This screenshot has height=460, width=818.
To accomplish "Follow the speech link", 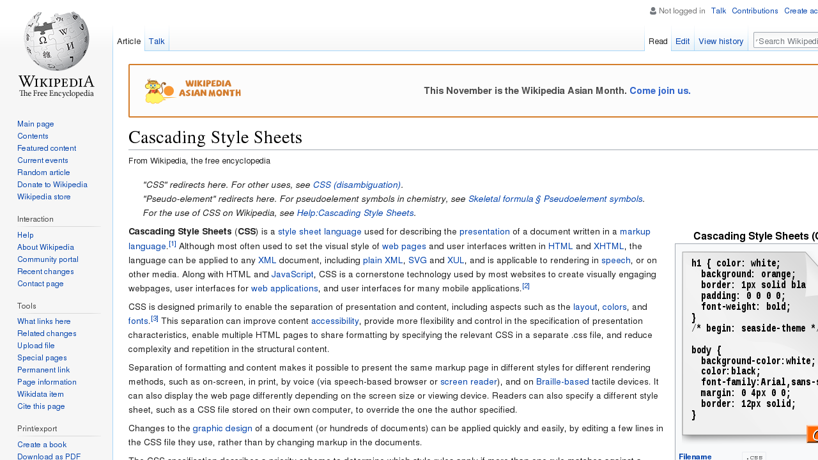I will point(616,260).
